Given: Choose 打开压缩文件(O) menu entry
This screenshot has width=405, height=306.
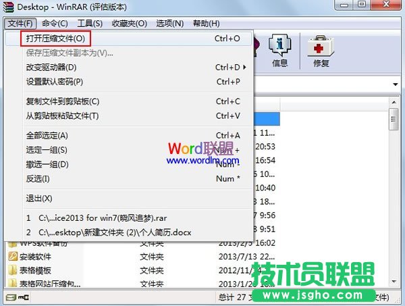Looking at the screenshot, I should pyautogui.click(x=128, y=39).
